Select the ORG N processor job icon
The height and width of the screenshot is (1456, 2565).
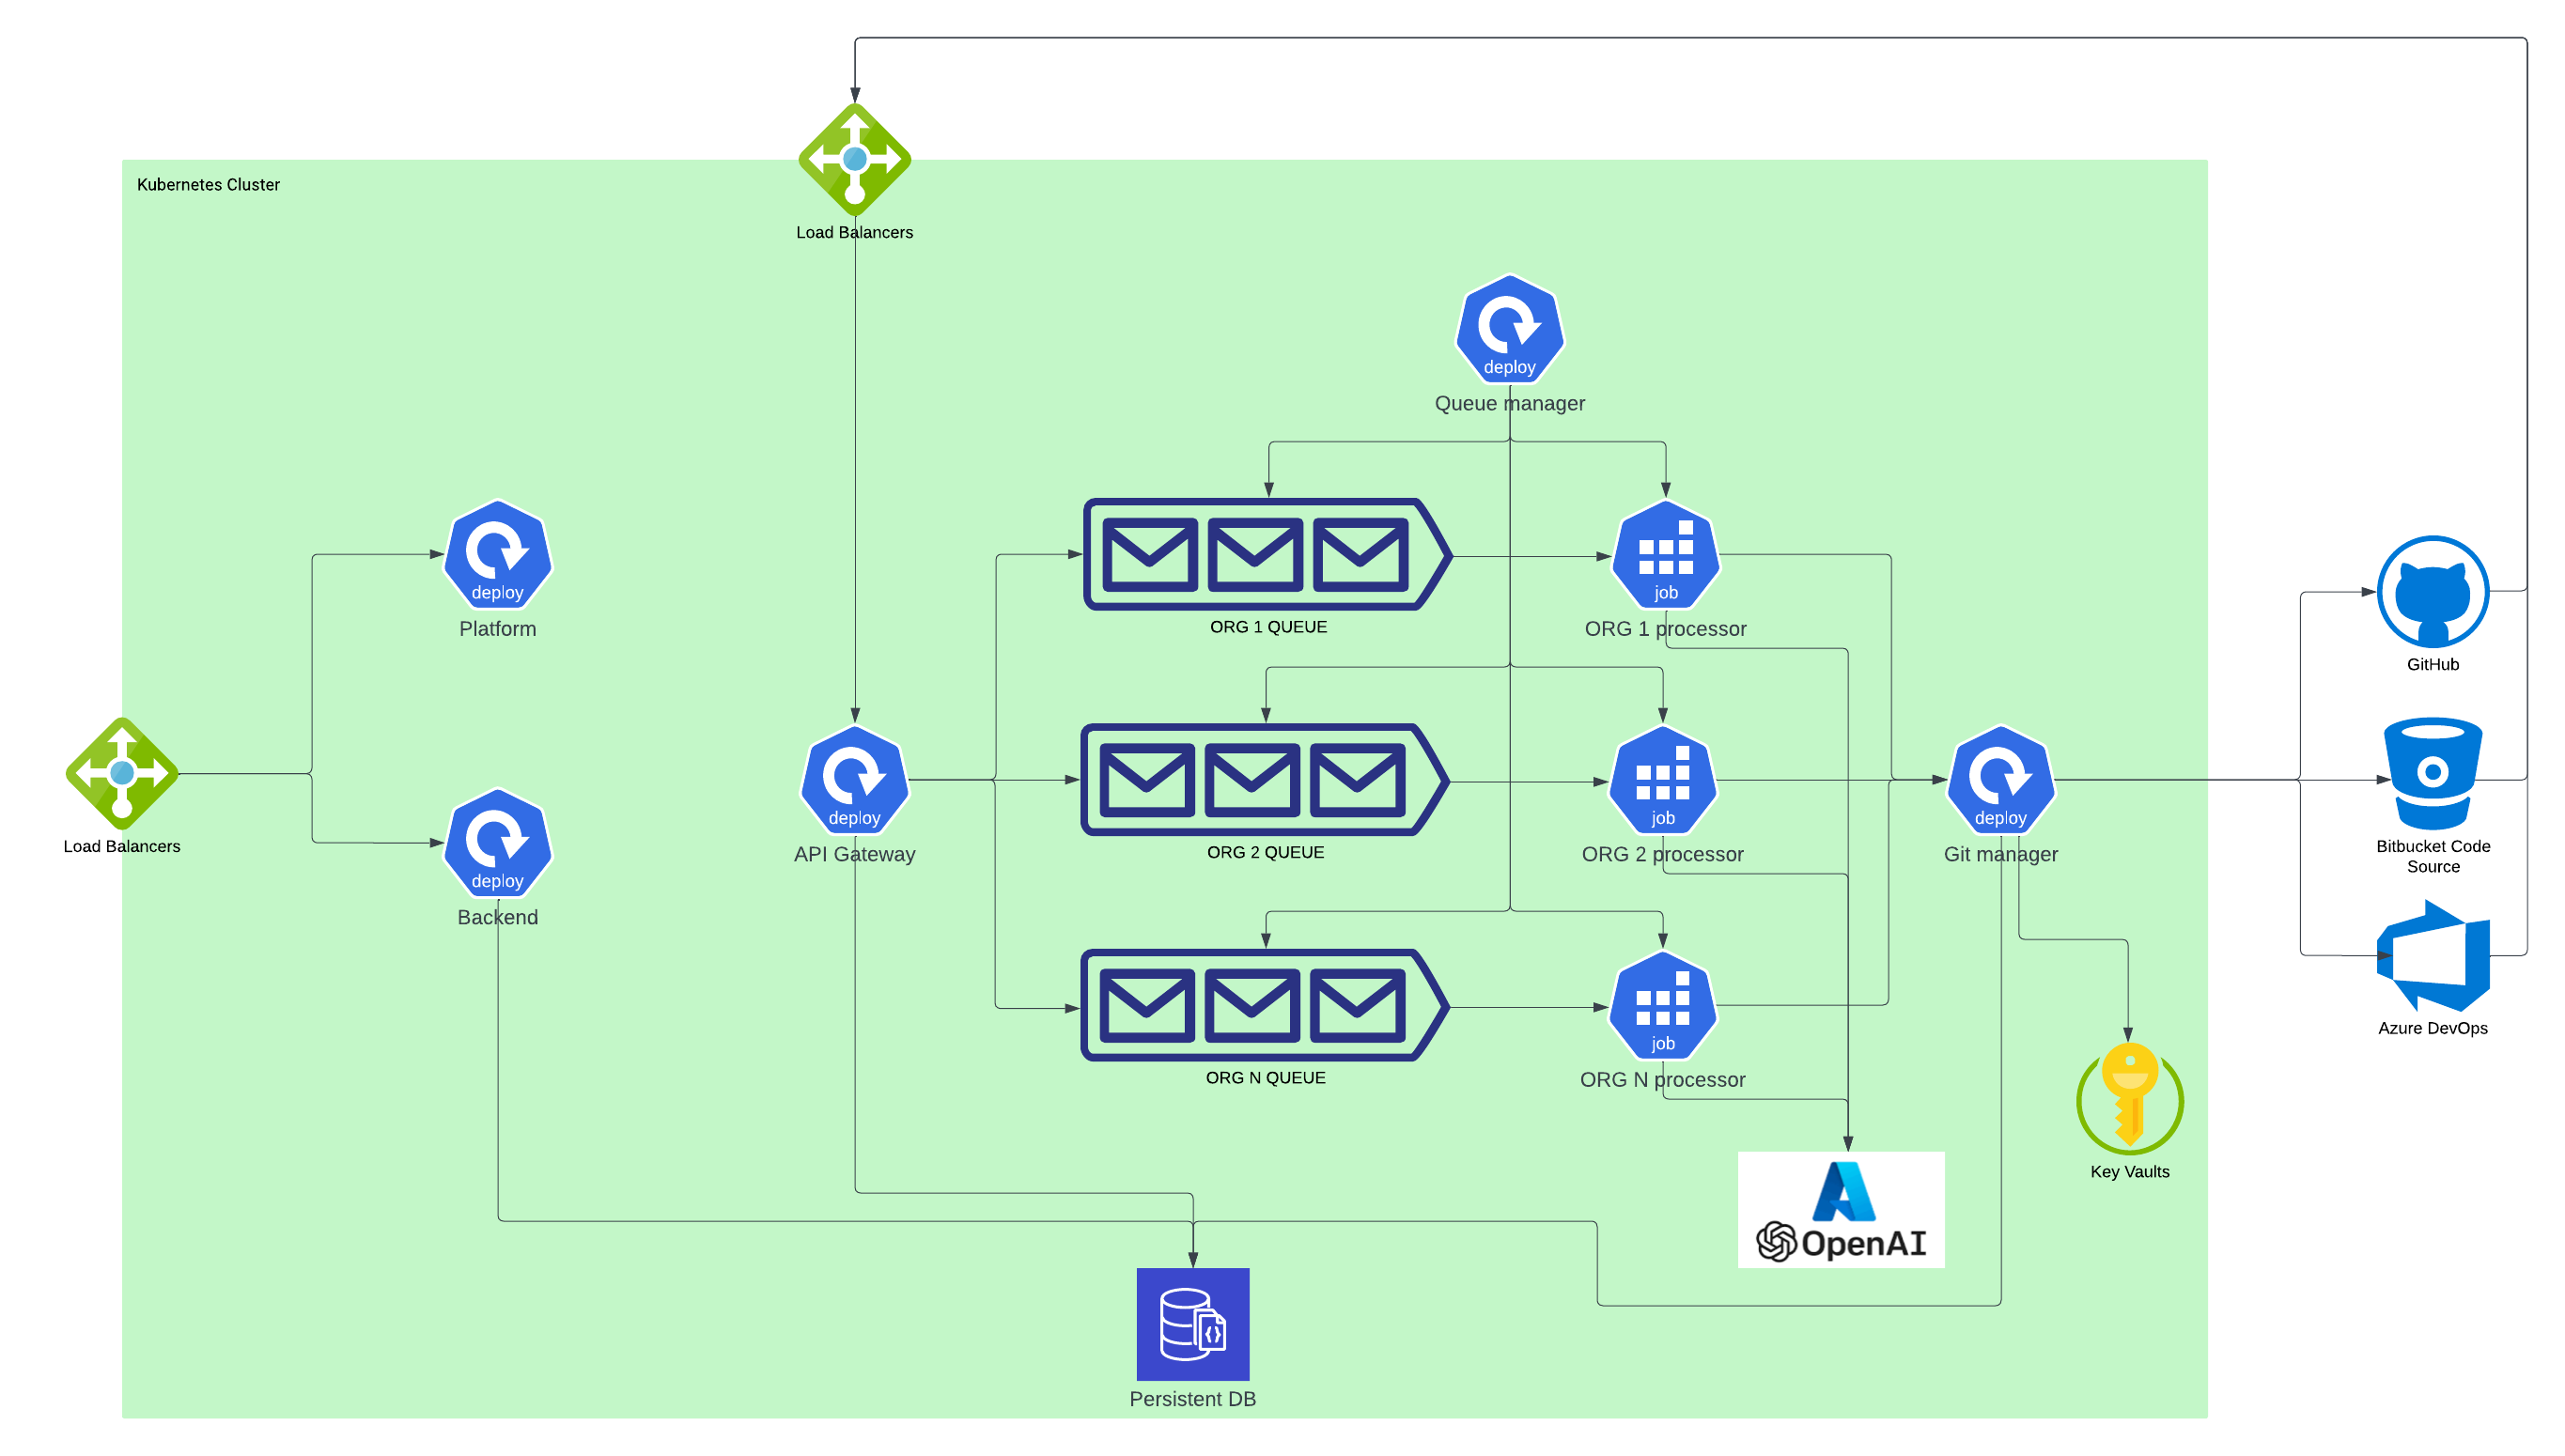click(1662, 1006)
